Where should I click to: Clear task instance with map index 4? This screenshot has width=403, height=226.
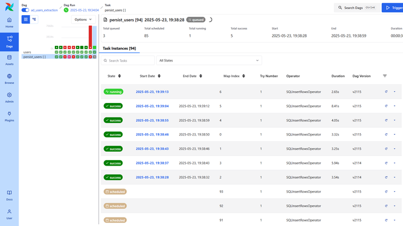point(386,120)
